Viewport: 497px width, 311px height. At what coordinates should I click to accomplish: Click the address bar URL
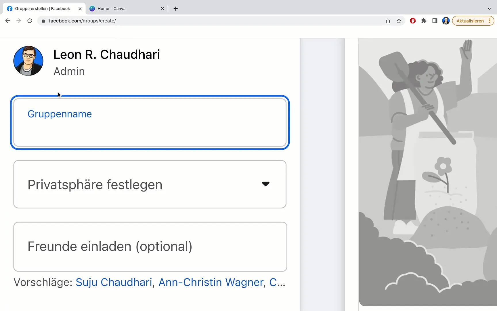pos(82,21)
